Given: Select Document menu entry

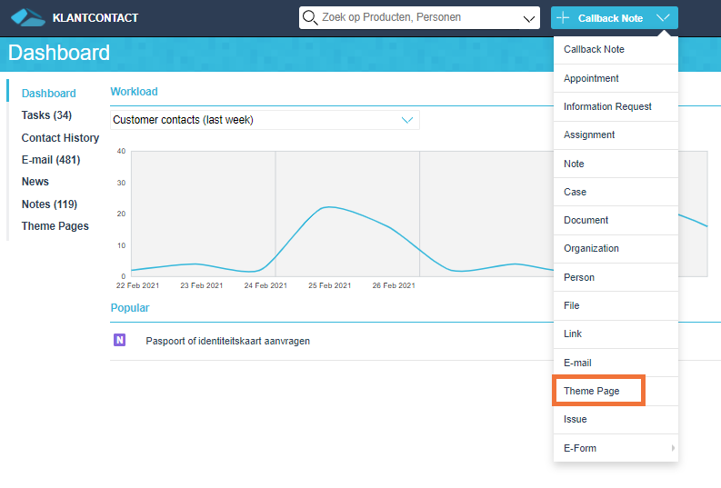Looking at the screenshot, I should [x=616, y=221].
